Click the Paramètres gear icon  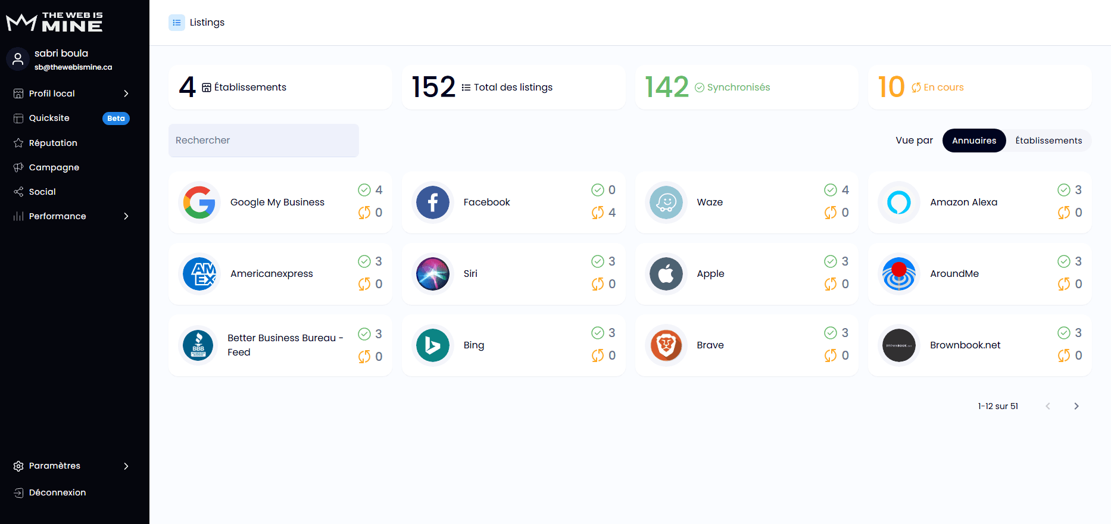click(18, 466)
